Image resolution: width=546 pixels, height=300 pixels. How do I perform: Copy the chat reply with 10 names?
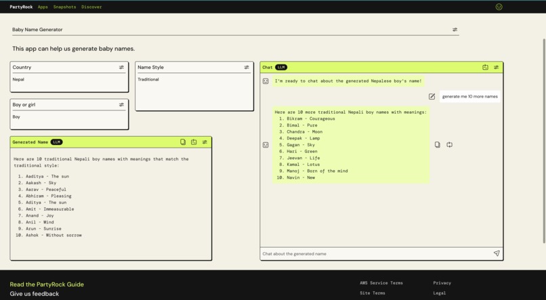(x=438, y=144)
